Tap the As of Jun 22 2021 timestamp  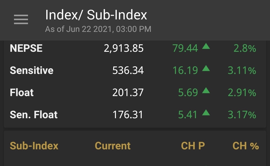98,29
